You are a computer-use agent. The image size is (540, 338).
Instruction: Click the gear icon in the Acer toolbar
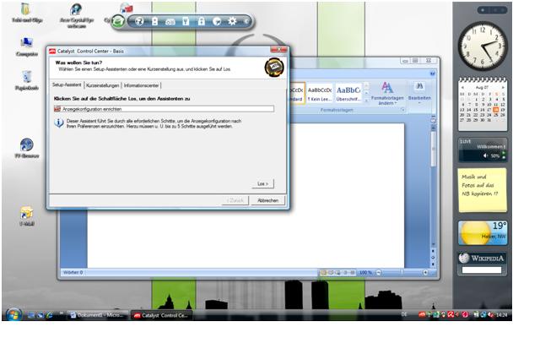click(x=233, y=21)
